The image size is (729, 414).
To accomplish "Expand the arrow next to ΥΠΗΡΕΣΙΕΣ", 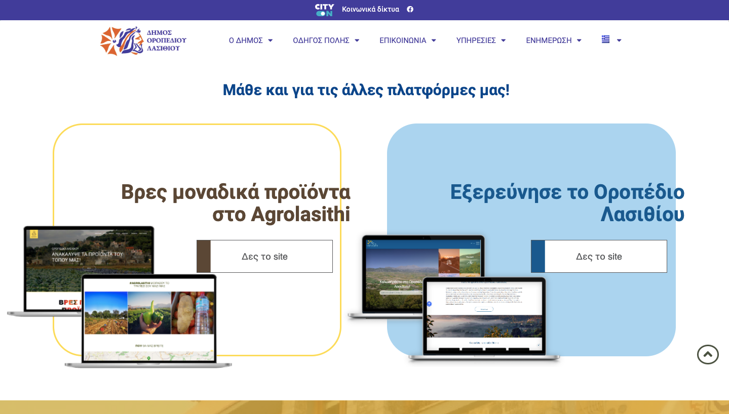I will pyautogui.click(x=503, y=40).
